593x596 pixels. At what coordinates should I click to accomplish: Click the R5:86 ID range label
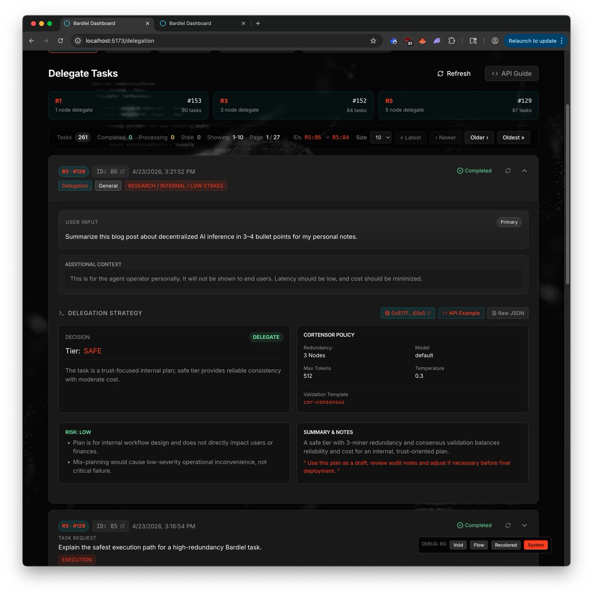click(313, 138)
